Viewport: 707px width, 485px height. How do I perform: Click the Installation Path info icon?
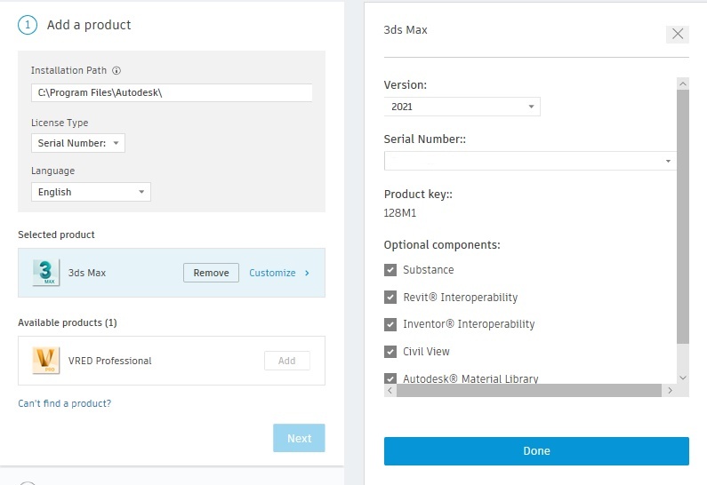tap(116, 70)
